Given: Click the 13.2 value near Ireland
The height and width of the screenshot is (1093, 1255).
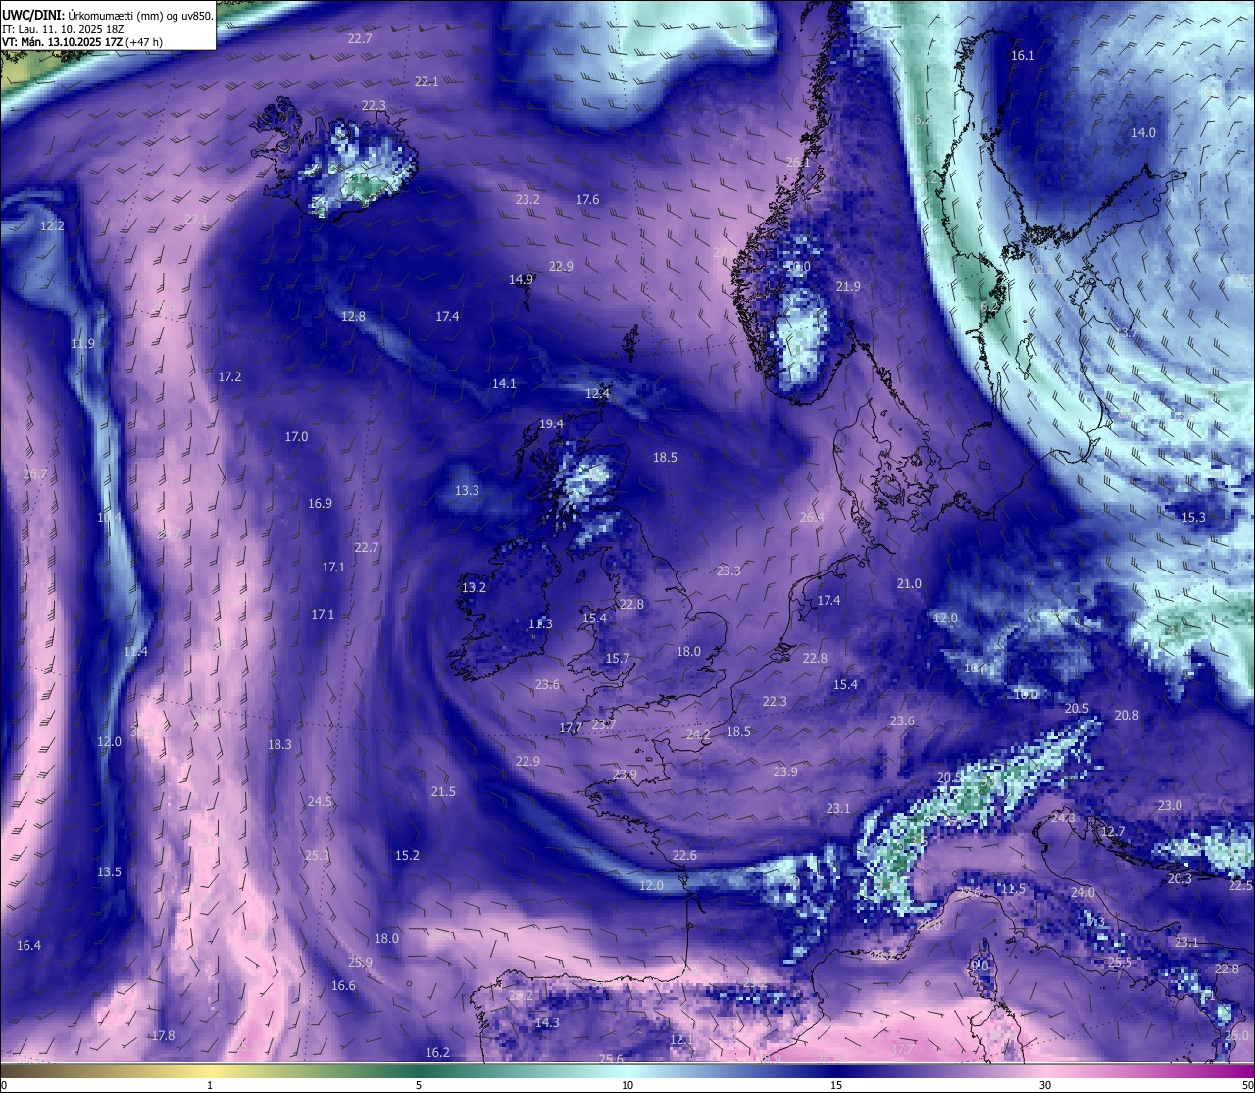Looking at the screenshot, I should pos(474,588).
